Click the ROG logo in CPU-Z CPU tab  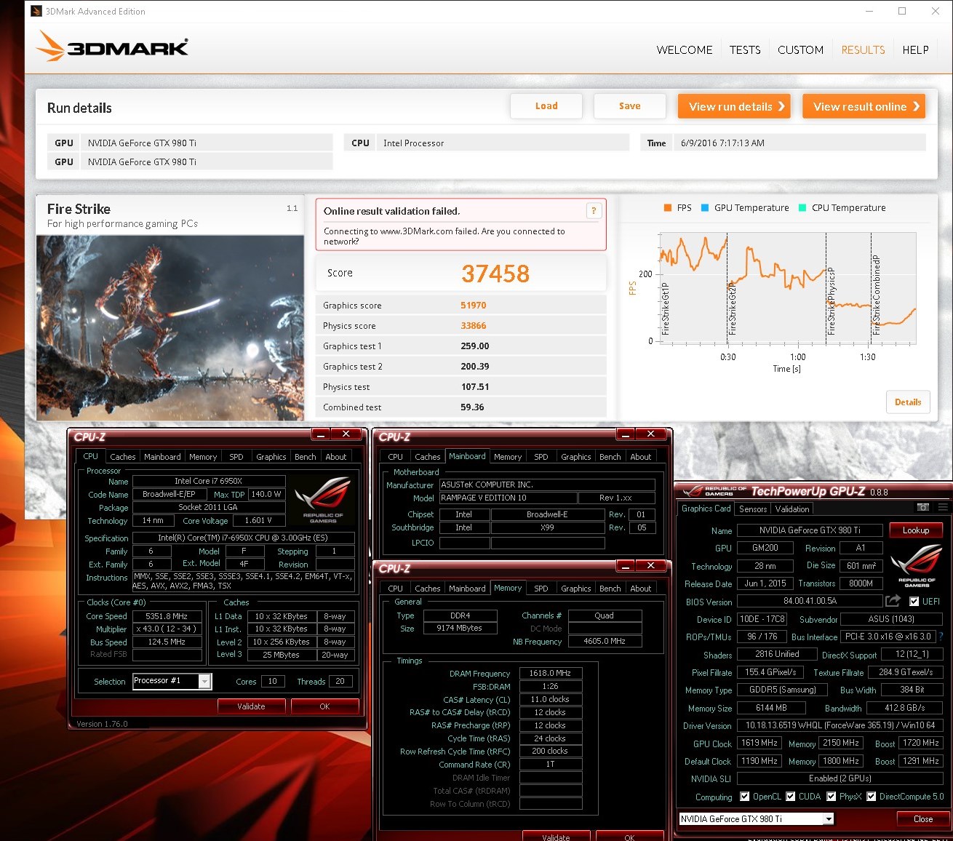(322, 500)
